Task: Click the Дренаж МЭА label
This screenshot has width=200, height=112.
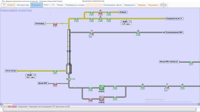Action: pos(43,83)
